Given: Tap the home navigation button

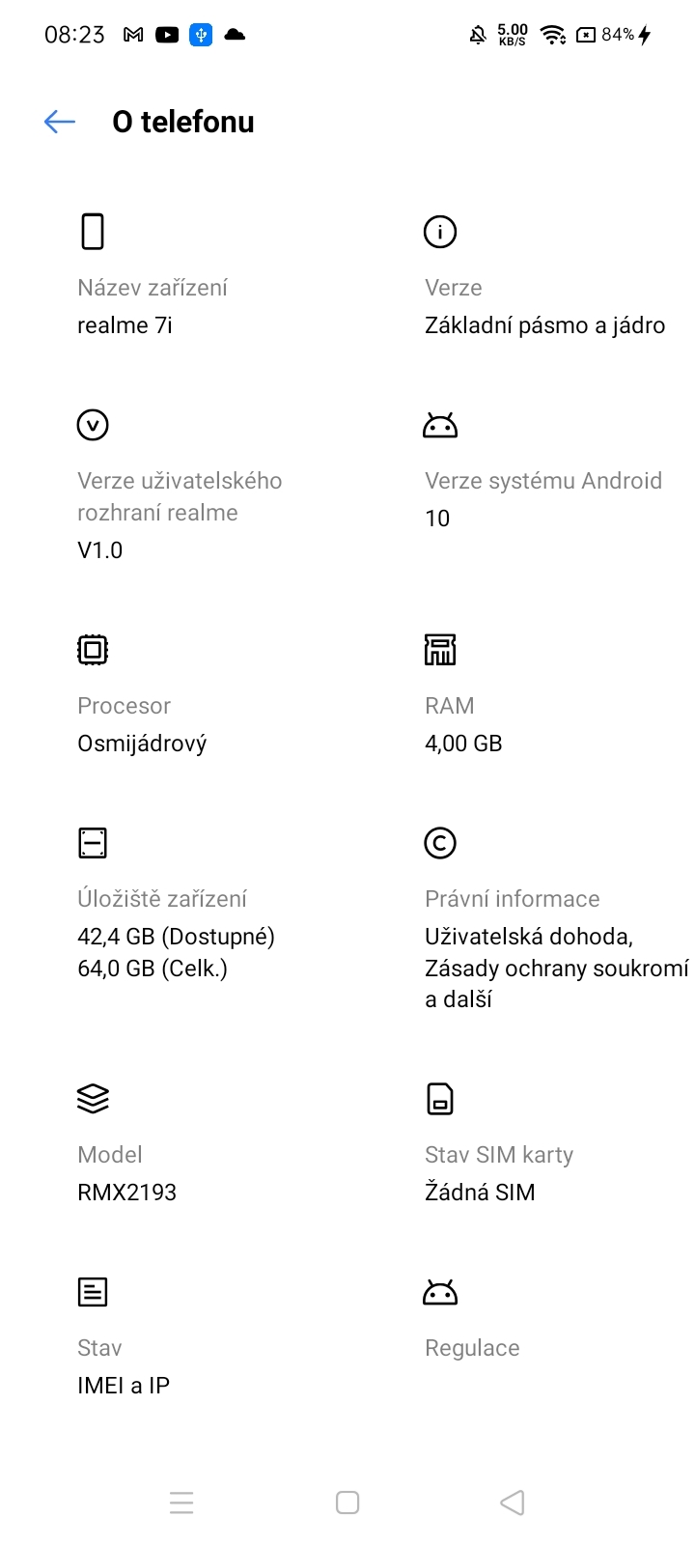Looking at the screenshot, I should click(347, 1503).
